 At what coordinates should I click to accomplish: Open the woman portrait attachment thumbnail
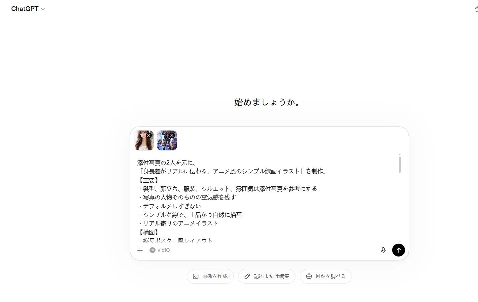coord(143,141)
